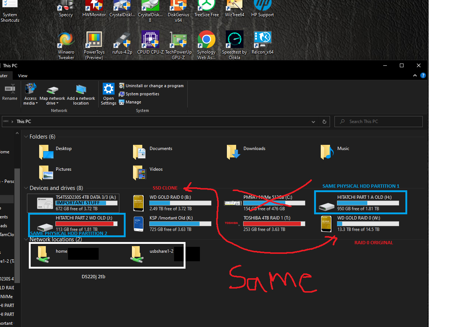Launch DiskGenius x64 from the desktop
This screenshot has height=327, width=473.
(x=178, y=11)
